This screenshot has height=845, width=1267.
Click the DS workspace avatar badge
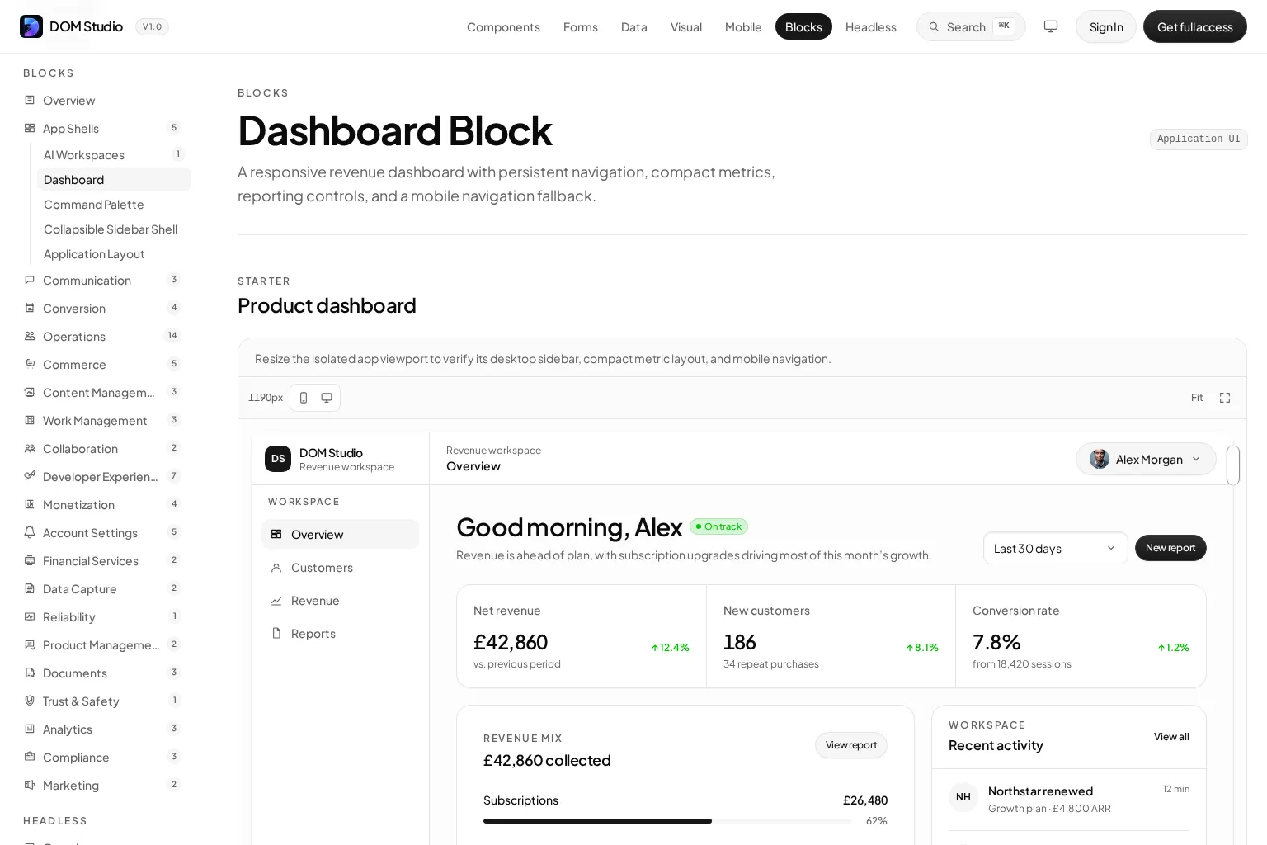pos(278,459)
